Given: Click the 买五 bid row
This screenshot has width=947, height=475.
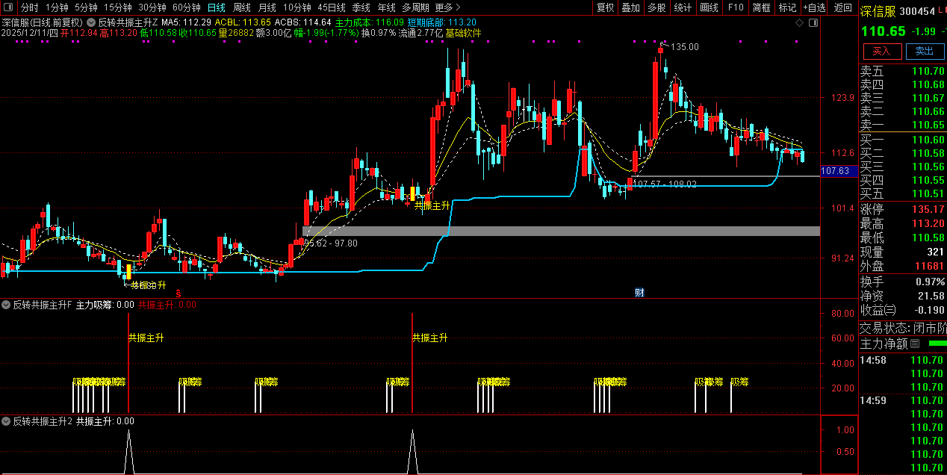Looking at the screenshot, I should [x=903, y=194].
